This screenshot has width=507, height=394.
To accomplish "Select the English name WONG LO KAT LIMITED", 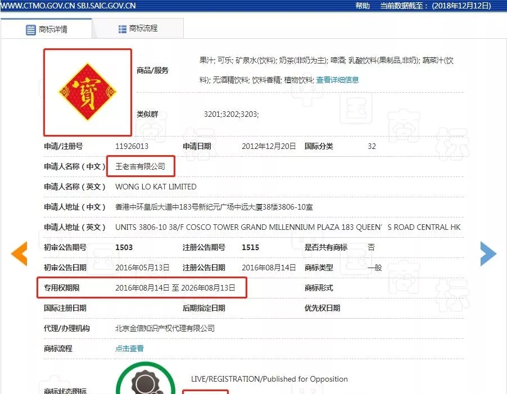I will (156, 187).
